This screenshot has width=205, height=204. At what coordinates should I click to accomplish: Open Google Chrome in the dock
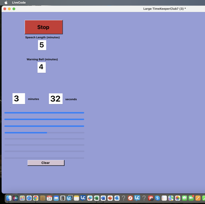click(x=36, y=198)
